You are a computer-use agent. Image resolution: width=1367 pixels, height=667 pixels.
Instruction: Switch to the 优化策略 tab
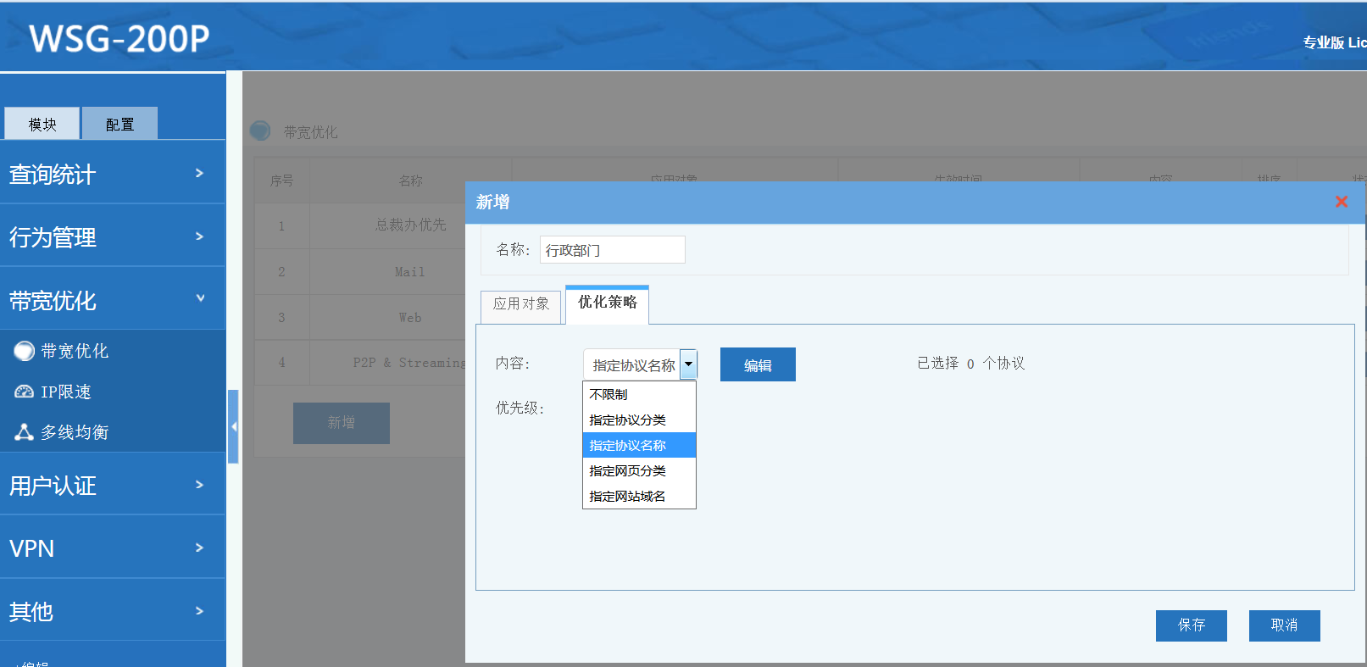(x=607, y=303)
